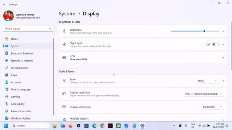Viewport: 232px width, 130px height.
Task: Open Display resolution dropdown
Action: click(204, 94)
